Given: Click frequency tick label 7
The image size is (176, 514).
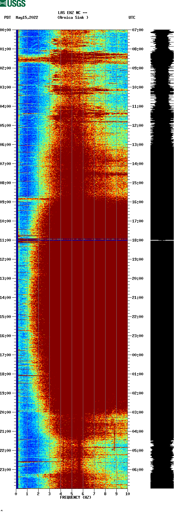Looking at the screenshot, I should (x=94, y=494).
